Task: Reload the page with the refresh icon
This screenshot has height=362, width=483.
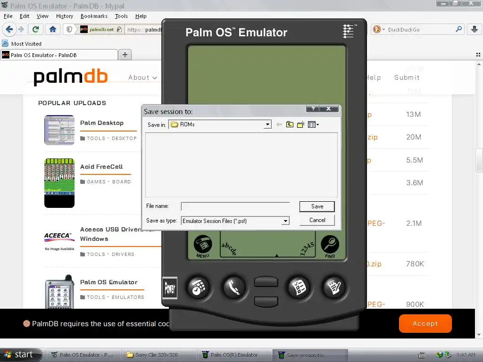Action: [x=35, y=29]
